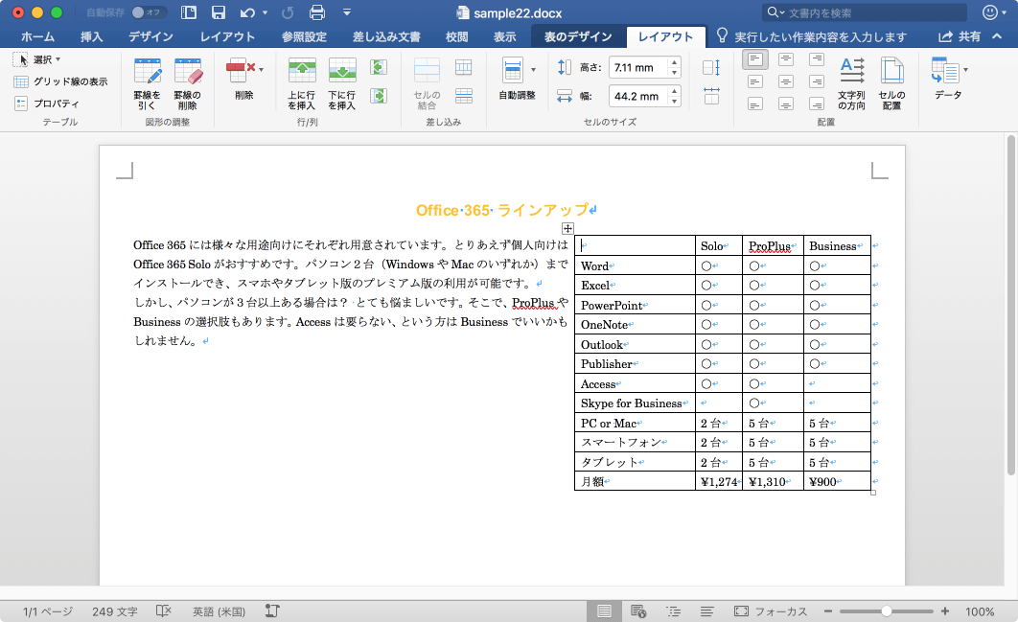The height and width of the screenshot is (622, 1018).
Task: Click the word count in status bar
Action: tap(115, 611)
